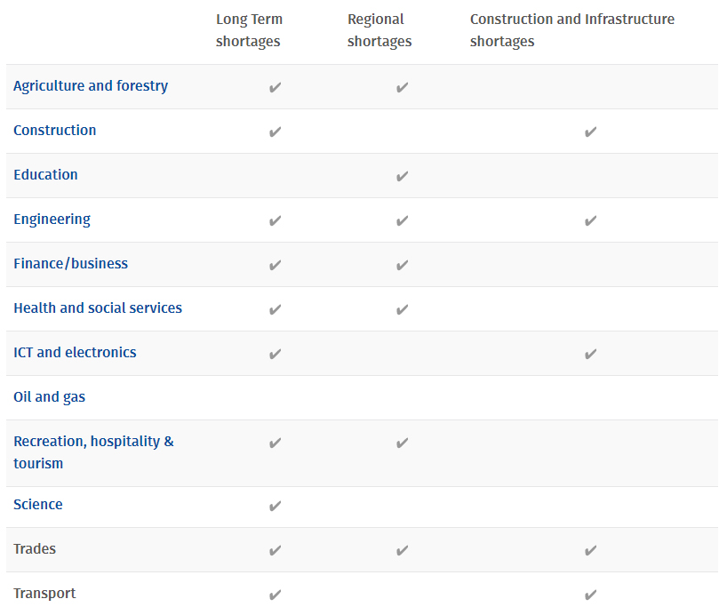This screenshot has height=615, width=727.
Task: Click the Trades row label
Action: (35, 549)
